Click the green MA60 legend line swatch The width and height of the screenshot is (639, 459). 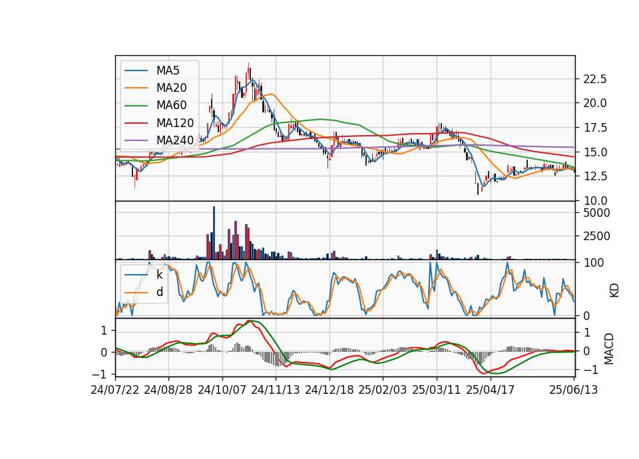[136, 106]
